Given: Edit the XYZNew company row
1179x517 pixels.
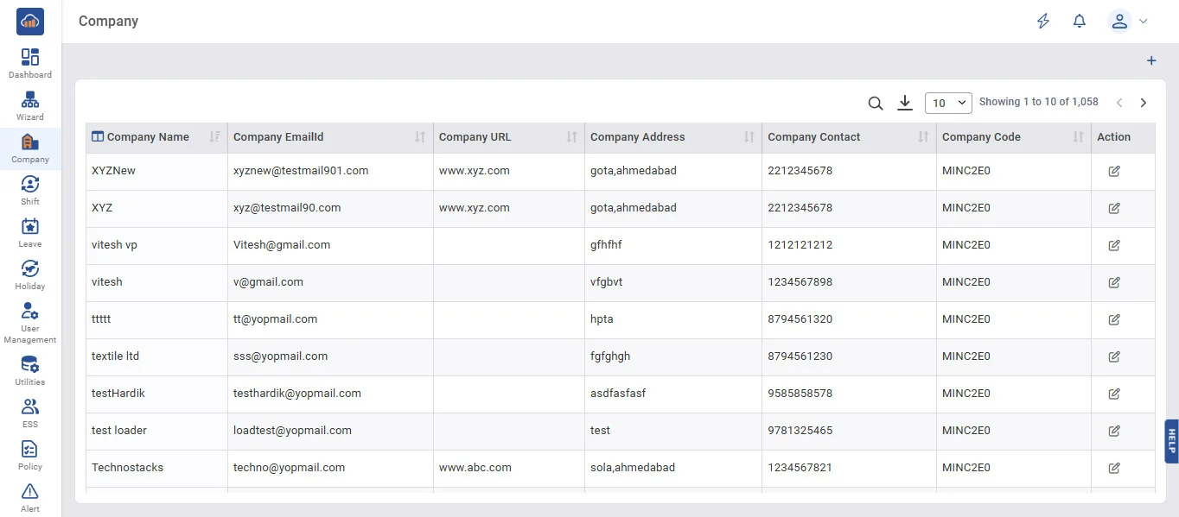Looking at the screenshot, I should (1114, 171).
